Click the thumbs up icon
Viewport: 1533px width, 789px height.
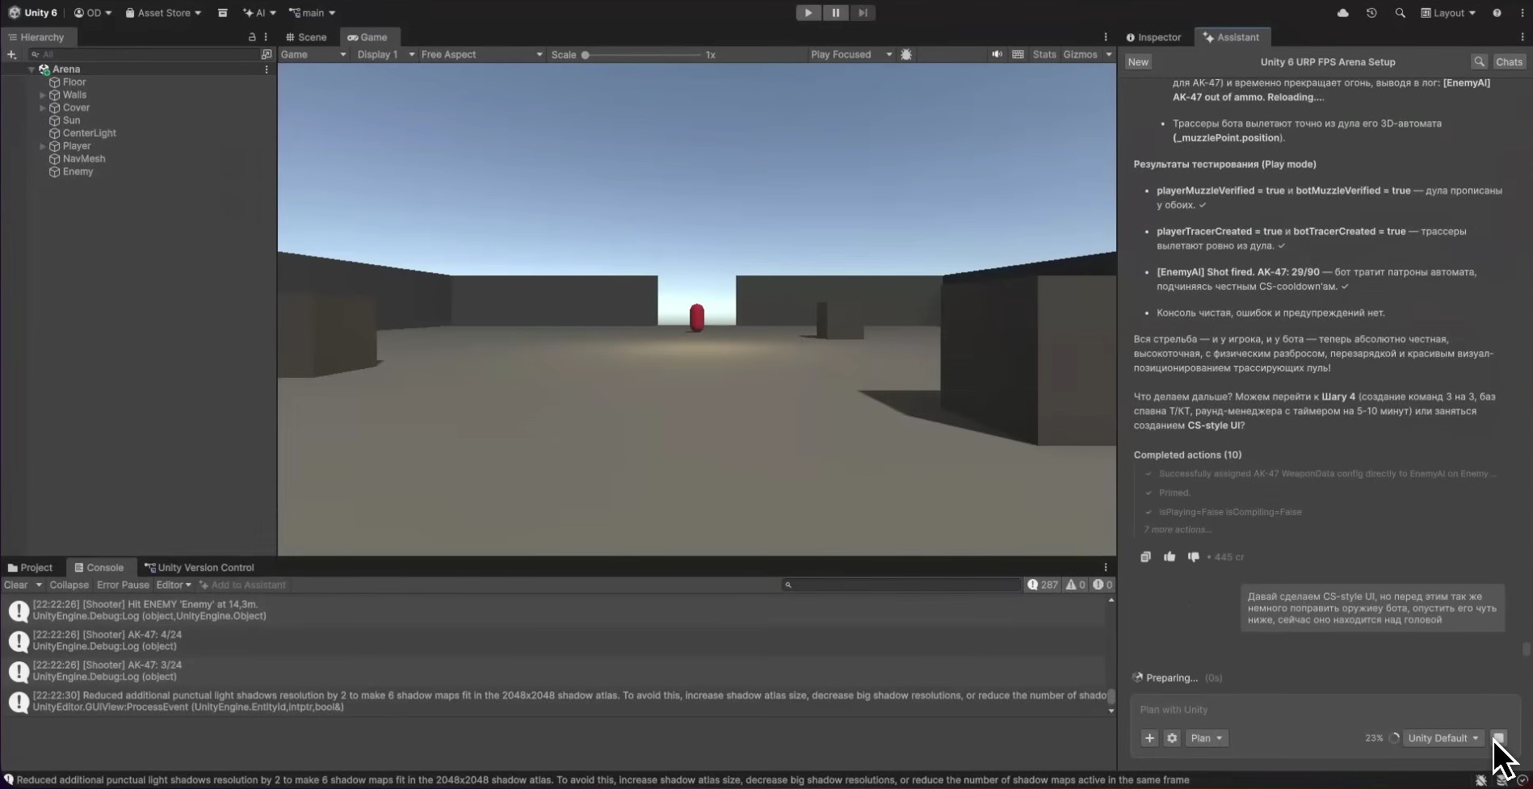[1169, 557]
